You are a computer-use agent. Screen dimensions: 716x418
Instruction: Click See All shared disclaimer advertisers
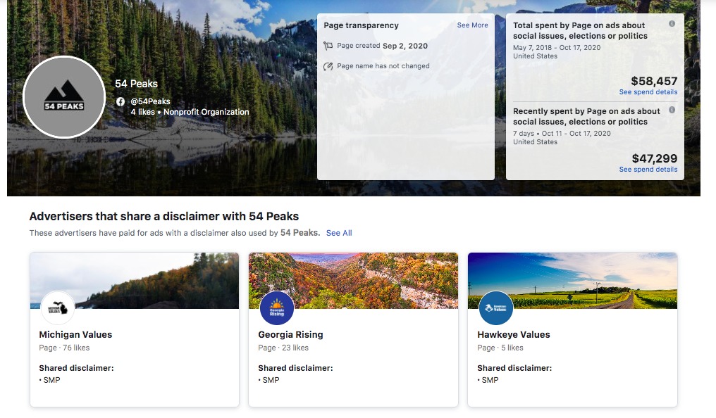click(x=339, y=233)
